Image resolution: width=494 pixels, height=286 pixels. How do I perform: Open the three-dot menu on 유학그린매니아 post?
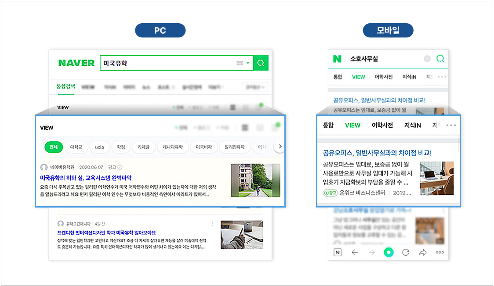pos(213,224)
